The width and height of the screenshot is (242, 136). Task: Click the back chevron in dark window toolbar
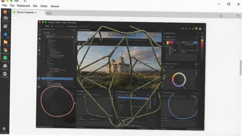[40, 26]
